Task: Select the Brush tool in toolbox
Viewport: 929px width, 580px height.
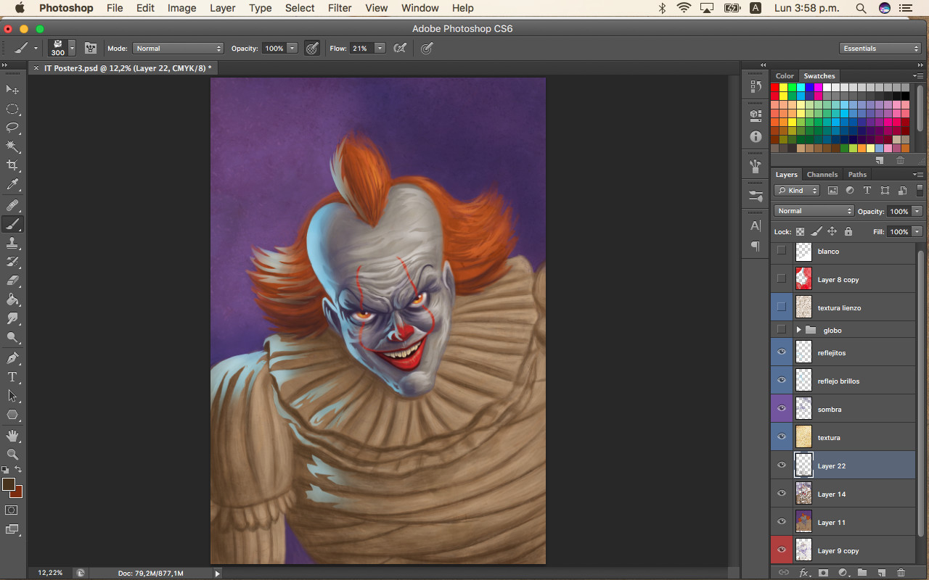Action: (12, 224)
